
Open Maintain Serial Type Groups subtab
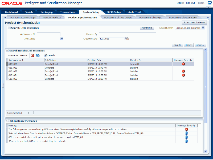point(118,18)
